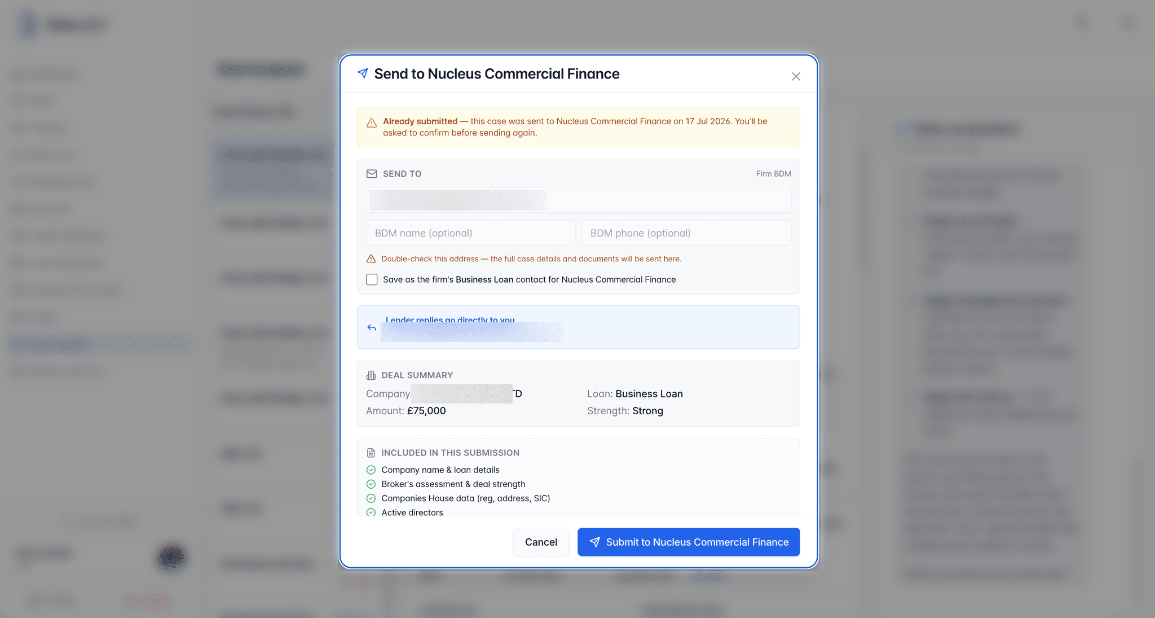This screenshot has height=618, width=1155.
Task: Focus the BDM name (optional) field
Action: (x=471, y=233)
